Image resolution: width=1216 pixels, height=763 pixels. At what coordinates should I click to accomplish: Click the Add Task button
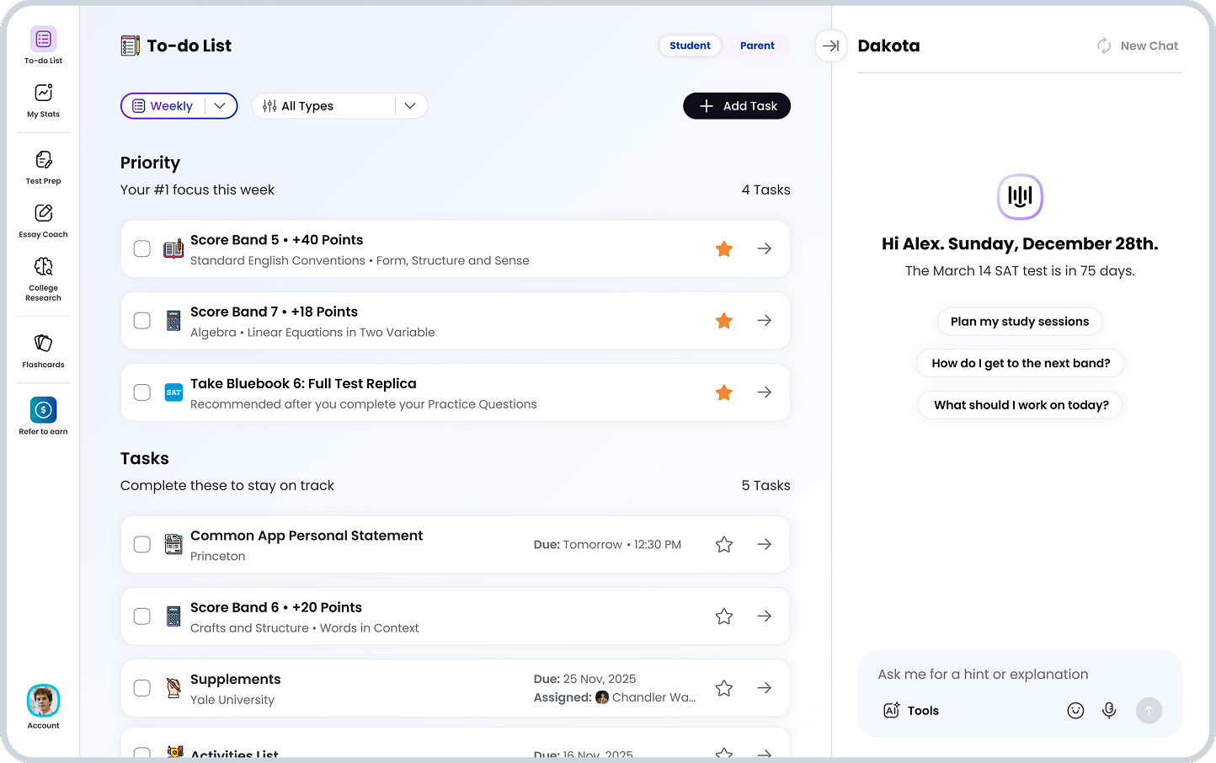click(x=737, y=106)
